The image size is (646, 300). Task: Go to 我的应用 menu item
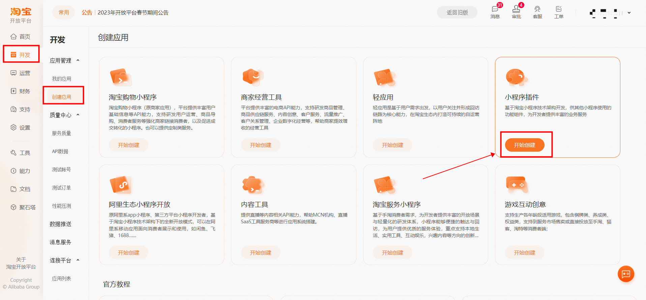(x=61, y=79)
